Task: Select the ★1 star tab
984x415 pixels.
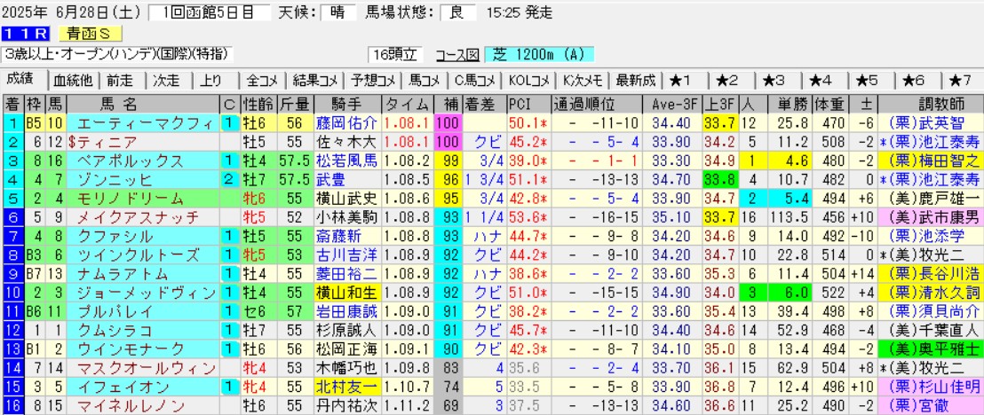Action: [685, 79]
